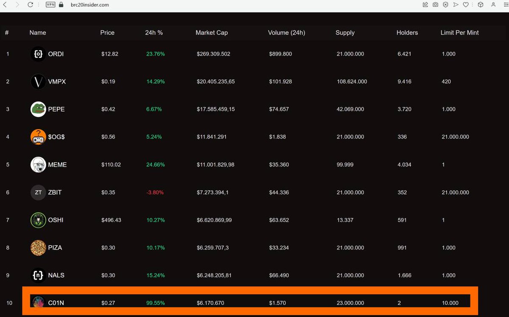Go back to the previous page
The width and height of the screenshot is (509, 317).
5,5
